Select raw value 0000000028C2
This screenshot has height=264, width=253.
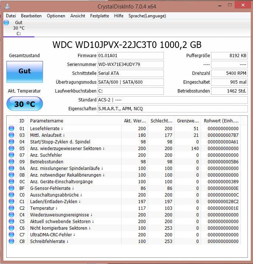tap(223, 202)
